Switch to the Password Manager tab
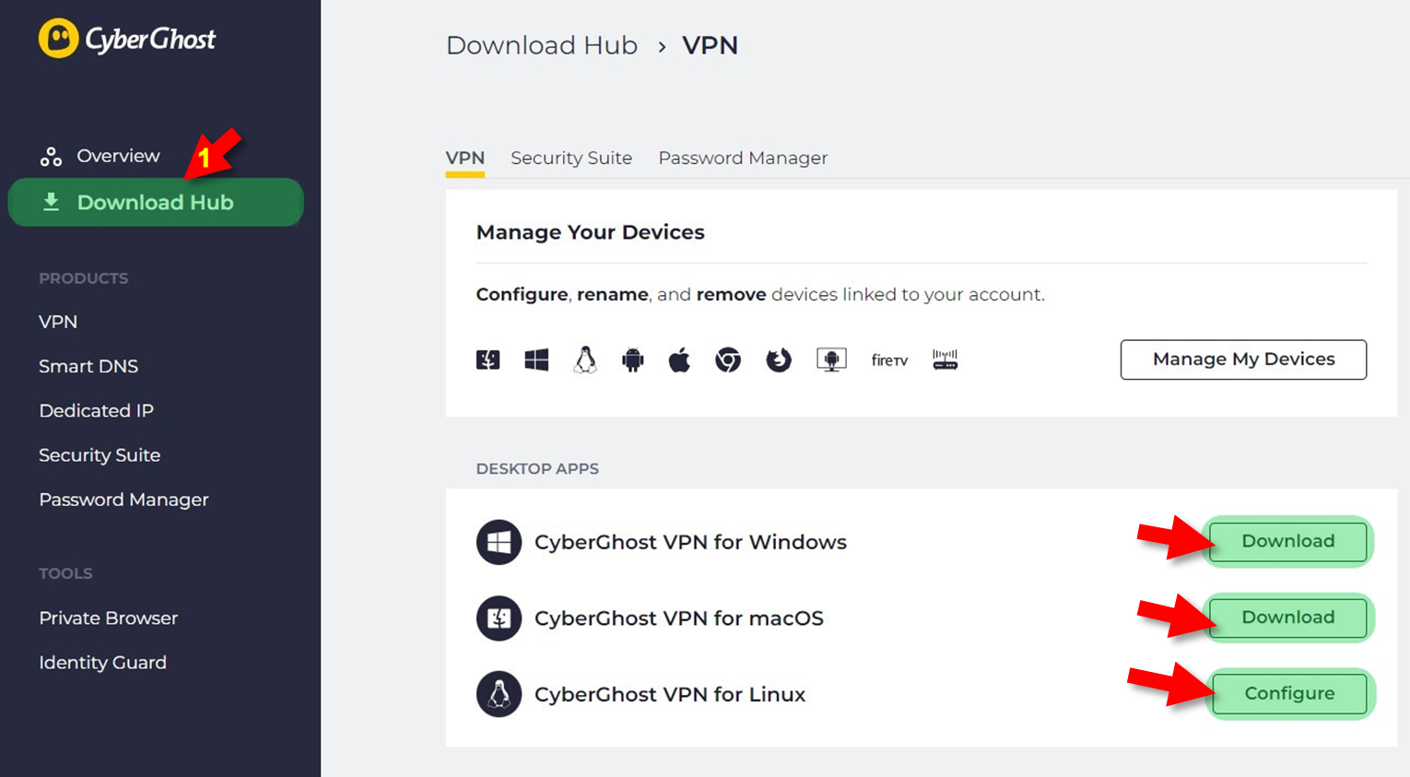The image size is (1410, 777). point(743,158)
